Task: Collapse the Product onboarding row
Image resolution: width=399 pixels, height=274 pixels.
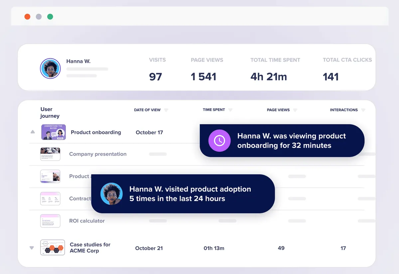Action: [33, 132]
